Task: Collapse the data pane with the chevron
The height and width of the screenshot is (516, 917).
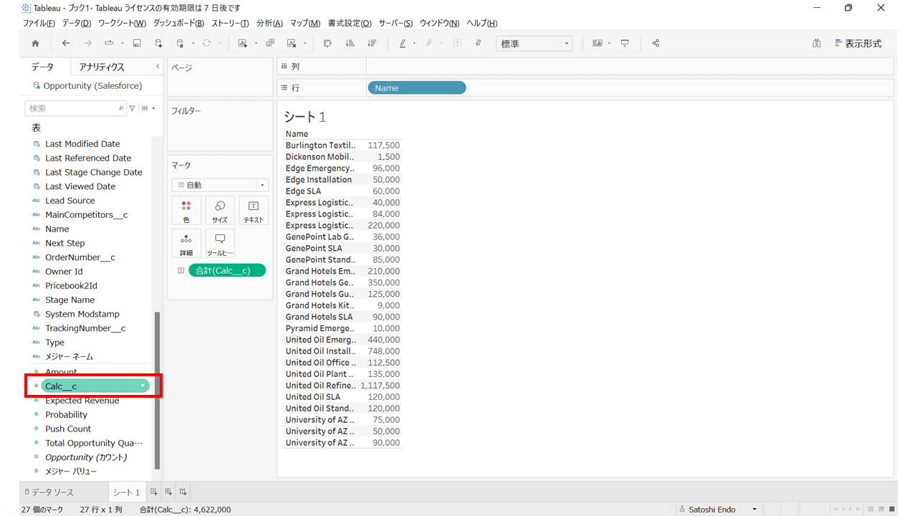Action: click(x=158, y=67)
